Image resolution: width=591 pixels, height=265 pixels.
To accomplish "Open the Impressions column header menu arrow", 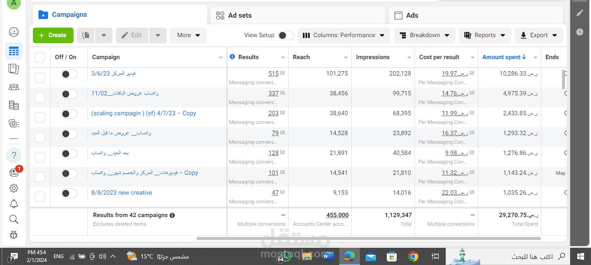I will tap(409, 58).
